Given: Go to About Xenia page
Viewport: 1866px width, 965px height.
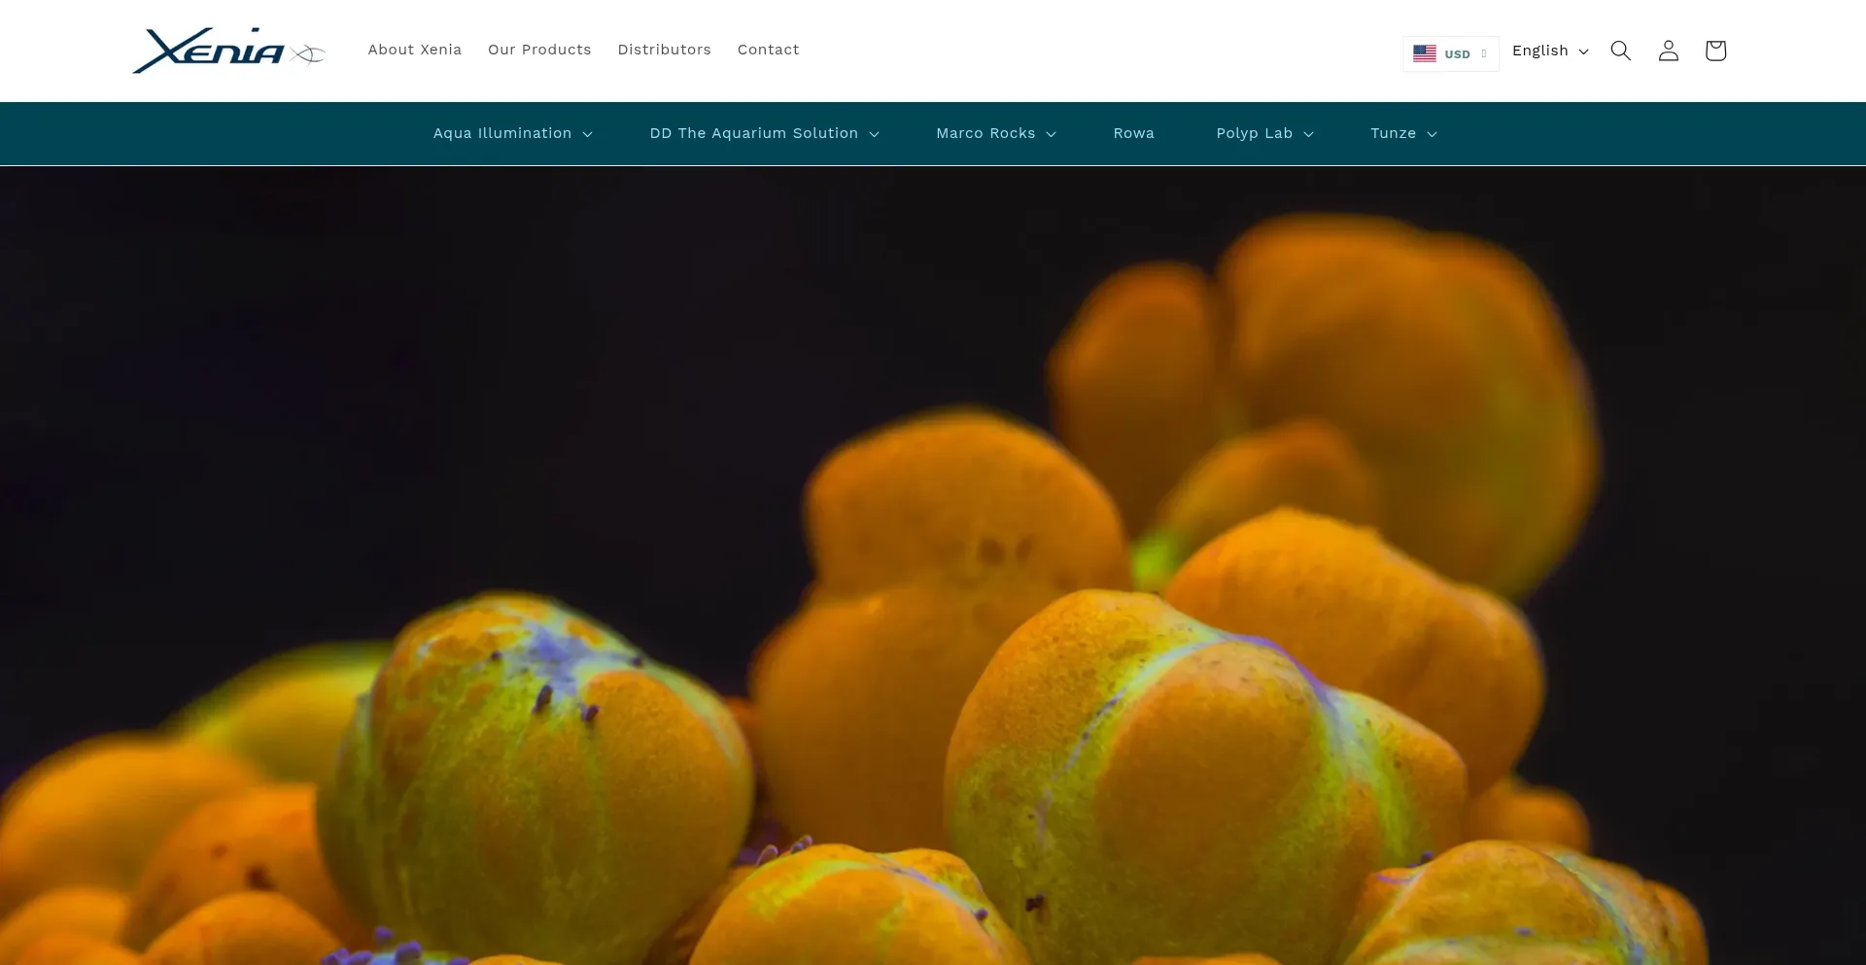Looking at the screenshot, I should (414, 50).
